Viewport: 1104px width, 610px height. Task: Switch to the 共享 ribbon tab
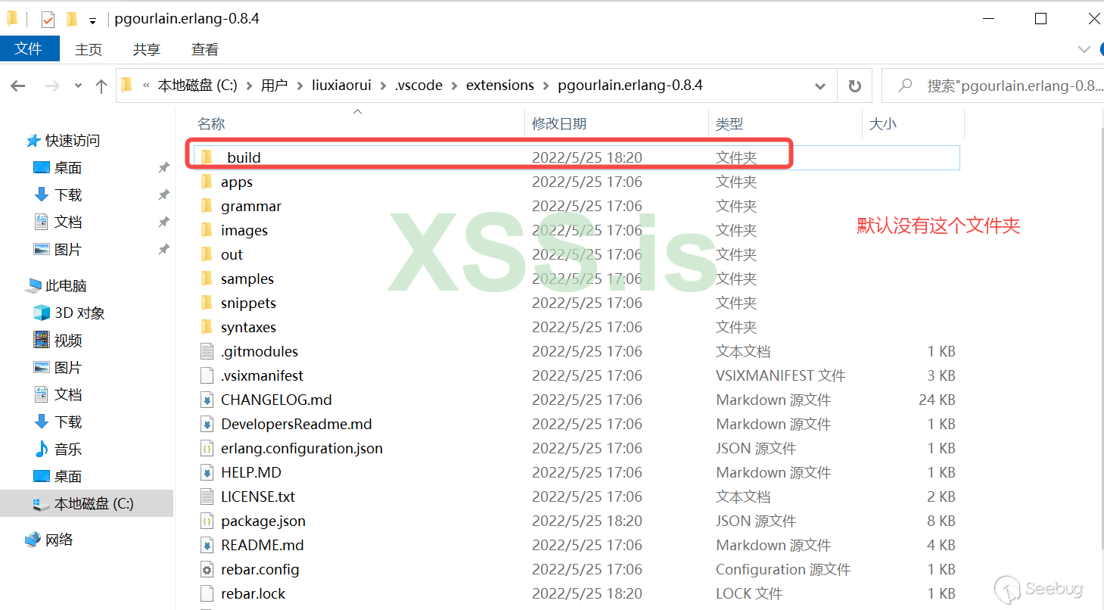(147, 49)
